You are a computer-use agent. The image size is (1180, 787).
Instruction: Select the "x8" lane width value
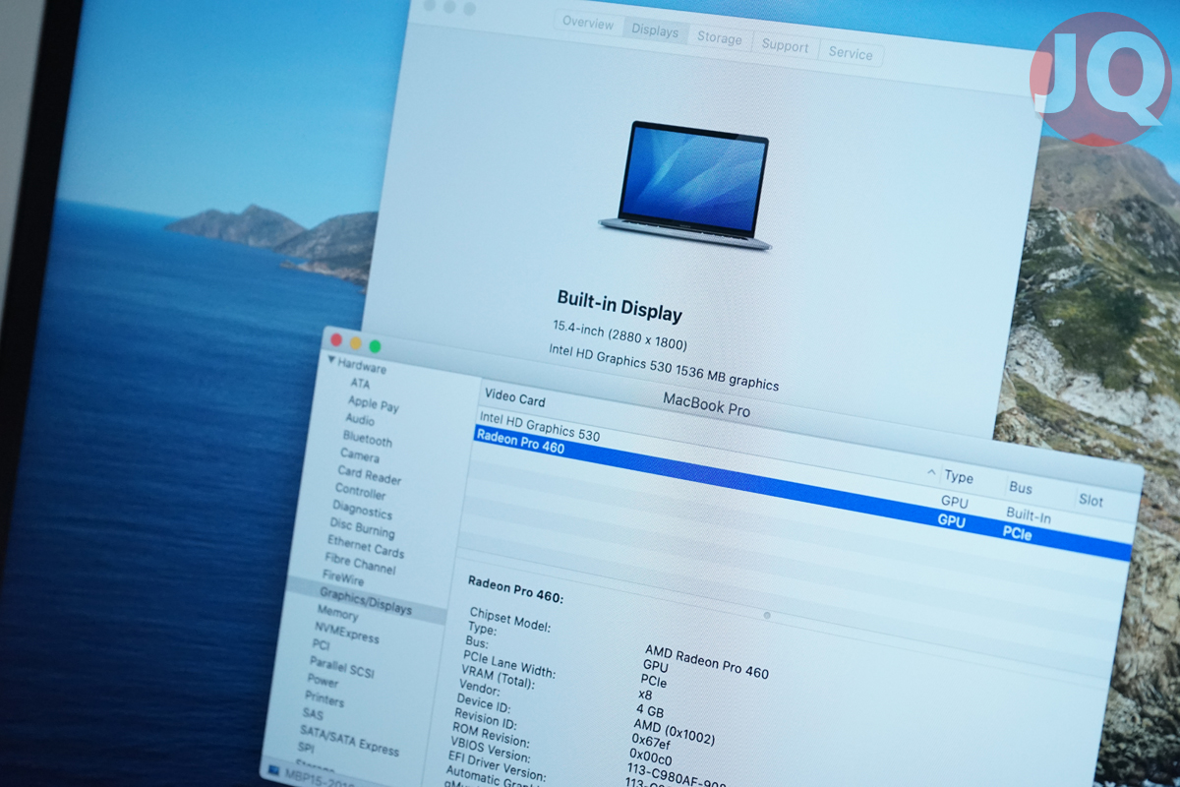tap(645, 694)
